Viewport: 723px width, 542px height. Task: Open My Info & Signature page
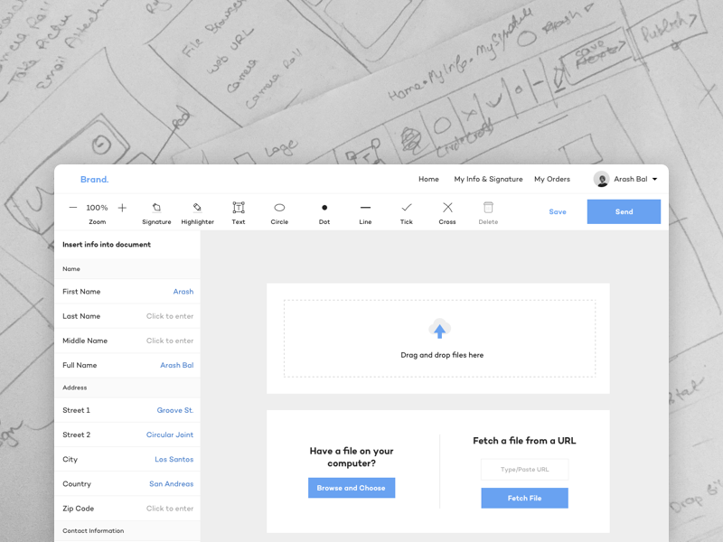pos(488,179)
